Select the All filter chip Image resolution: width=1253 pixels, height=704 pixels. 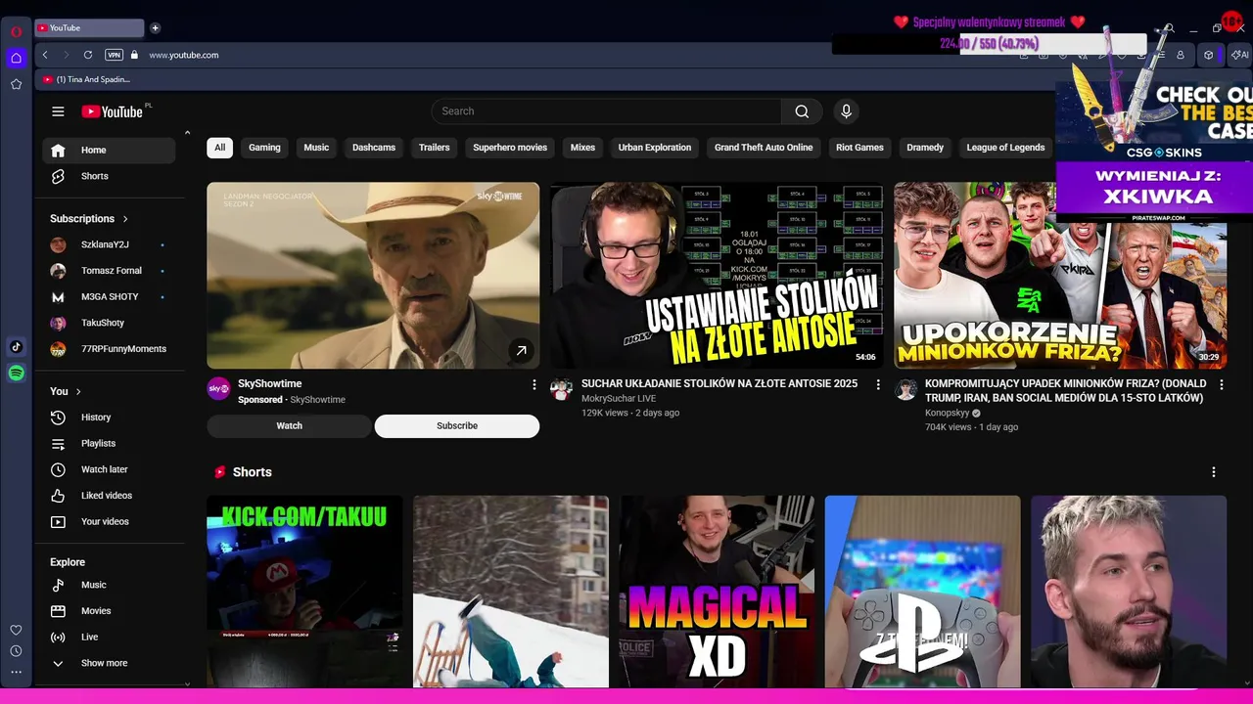tap(219, 148)
